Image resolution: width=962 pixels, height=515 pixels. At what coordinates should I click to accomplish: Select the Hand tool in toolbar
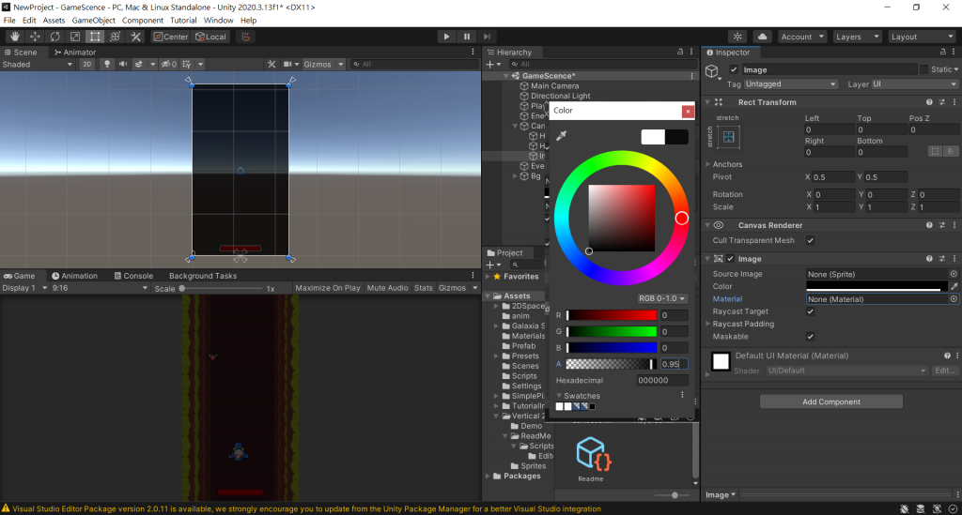click(15, 37)
